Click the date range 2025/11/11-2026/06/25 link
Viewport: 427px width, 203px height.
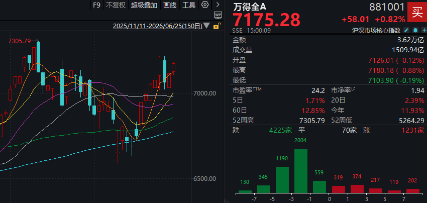click(158, 26)
